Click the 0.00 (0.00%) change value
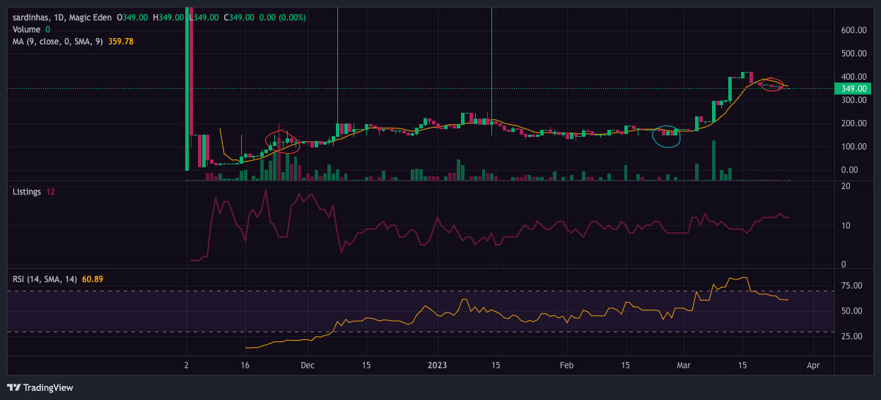 coord(283,17)
